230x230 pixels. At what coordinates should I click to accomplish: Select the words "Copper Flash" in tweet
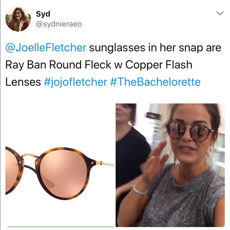159,65
